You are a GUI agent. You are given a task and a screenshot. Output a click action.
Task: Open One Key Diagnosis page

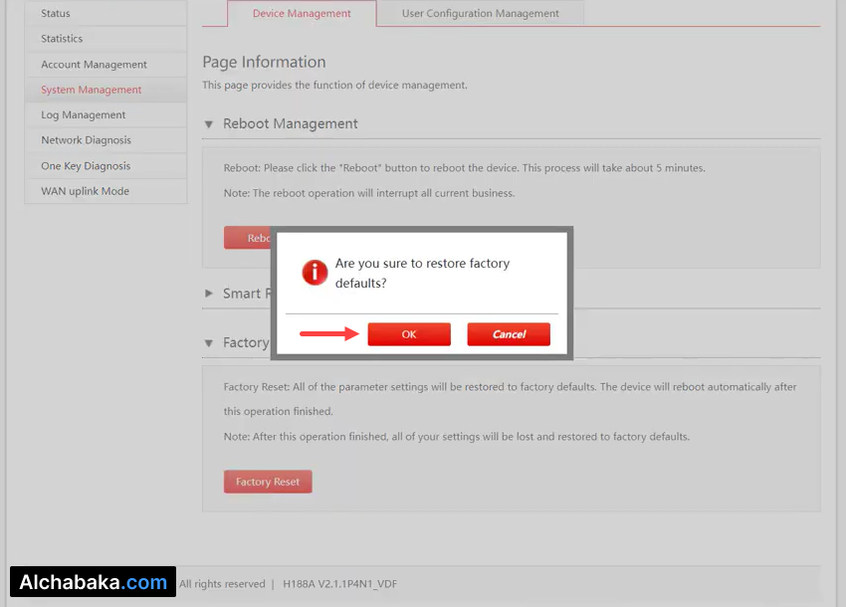point(86,166)
